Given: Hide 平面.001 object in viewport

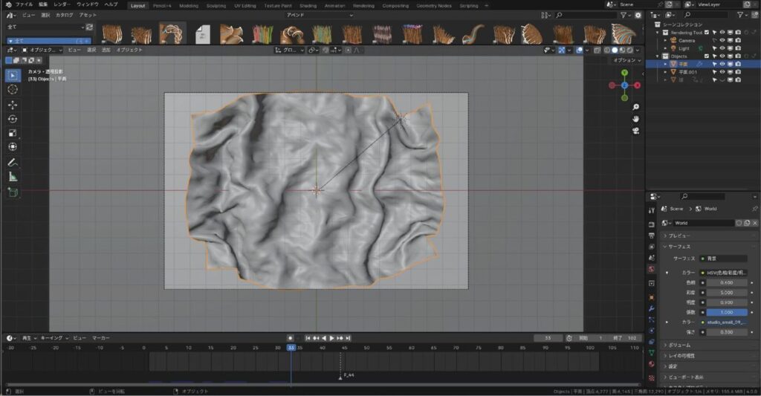Looking at the screenshot, I should pos(722,72).
